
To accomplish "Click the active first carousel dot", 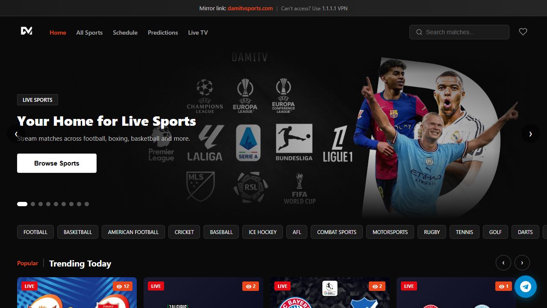I will [22, 204].
